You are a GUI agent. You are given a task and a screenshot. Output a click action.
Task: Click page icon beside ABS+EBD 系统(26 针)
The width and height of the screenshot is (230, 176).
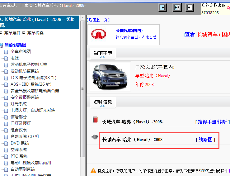click(6, 84)
